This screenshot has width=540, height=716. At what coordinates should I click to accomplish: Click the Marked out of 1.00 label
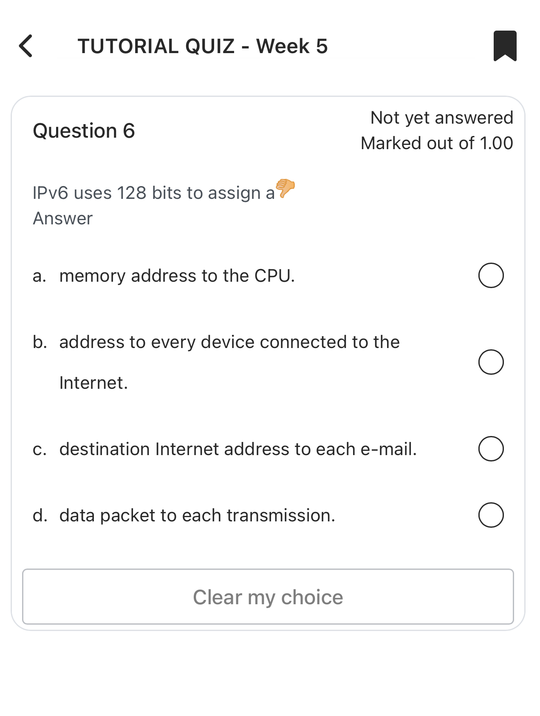pyautogui.click(x=437, y=143)
